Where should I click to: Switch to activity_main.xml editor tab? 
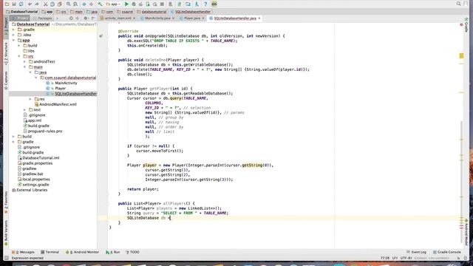[x=118, y=18]
